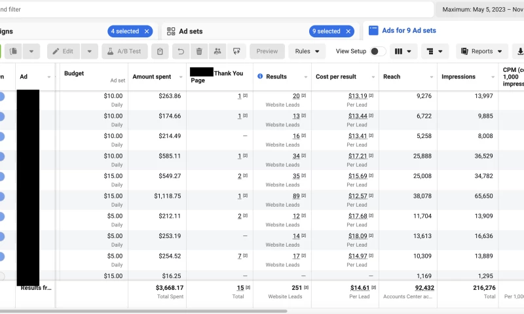Click the Ad sets grid icon
524x314 pixels.
pos(171,31)
